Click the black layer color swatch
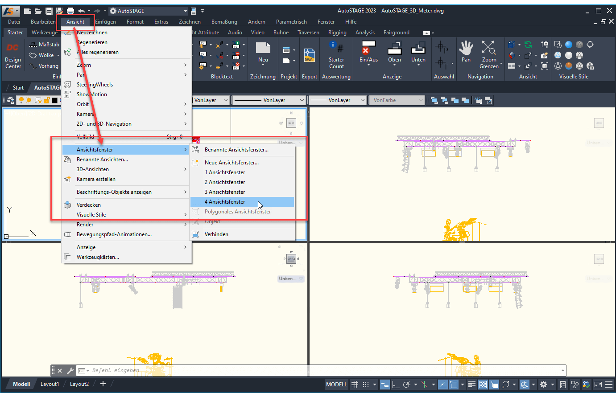616x393 pixels. (x=54, y=100)
